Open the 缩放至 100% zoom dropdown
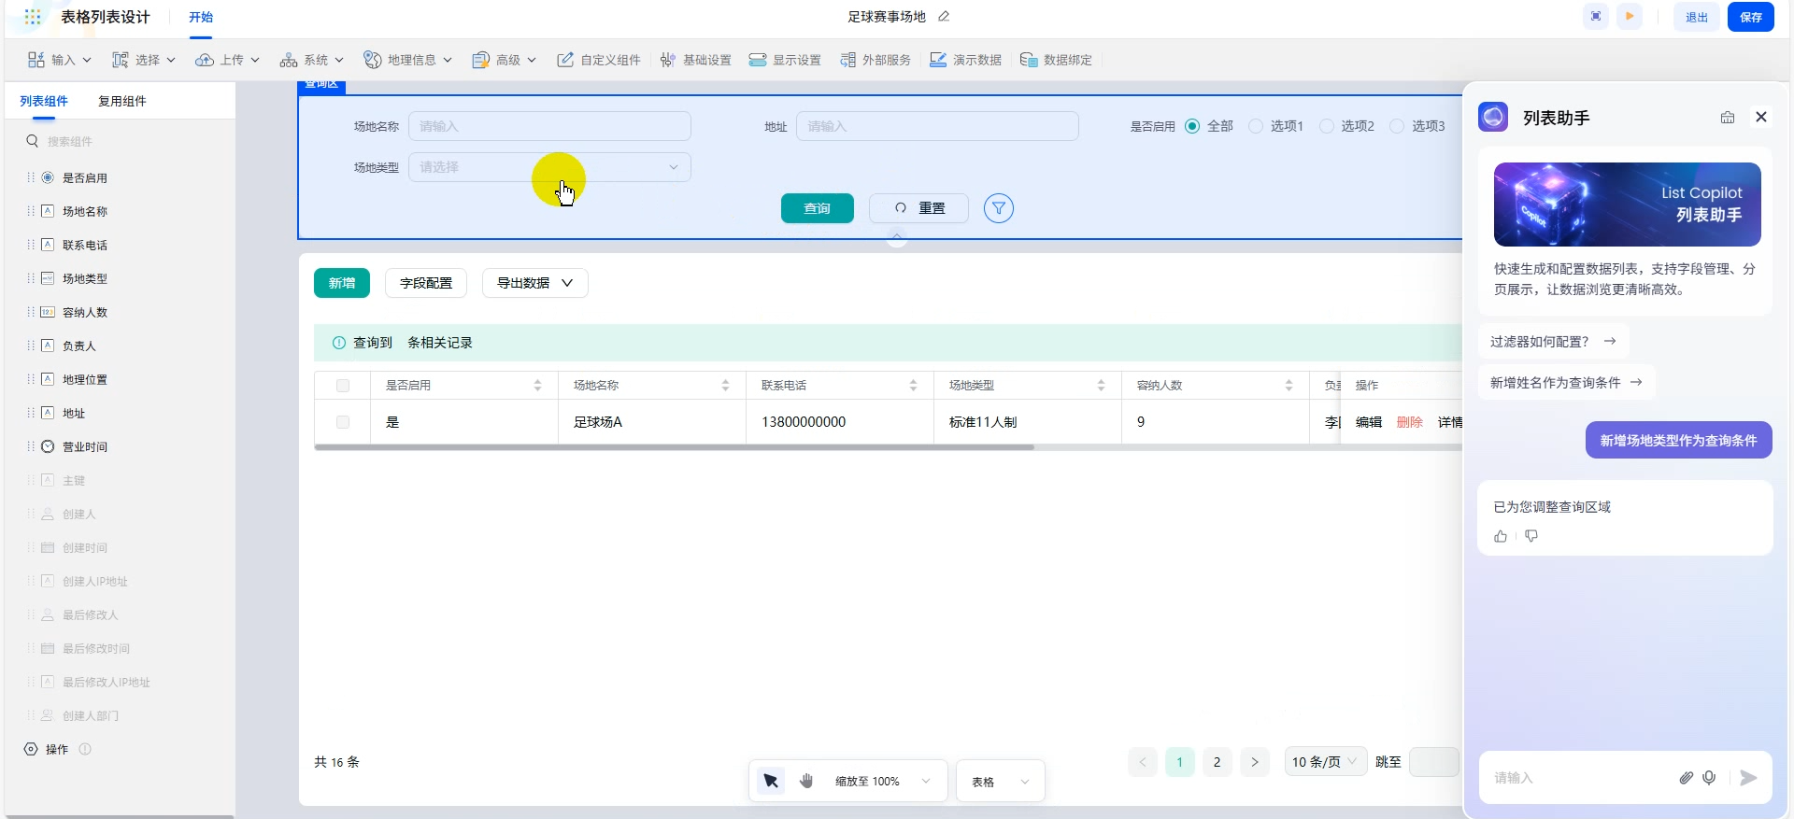 pos(883,782)
